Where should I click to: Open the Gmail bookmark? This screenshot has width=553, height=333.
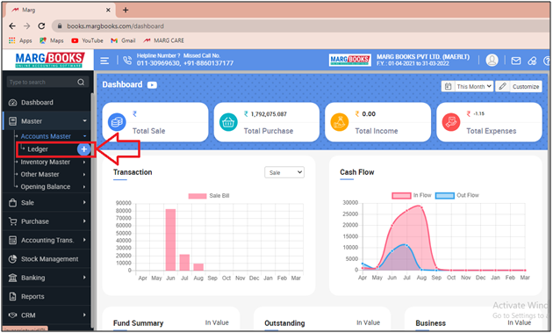coord(123,40)
